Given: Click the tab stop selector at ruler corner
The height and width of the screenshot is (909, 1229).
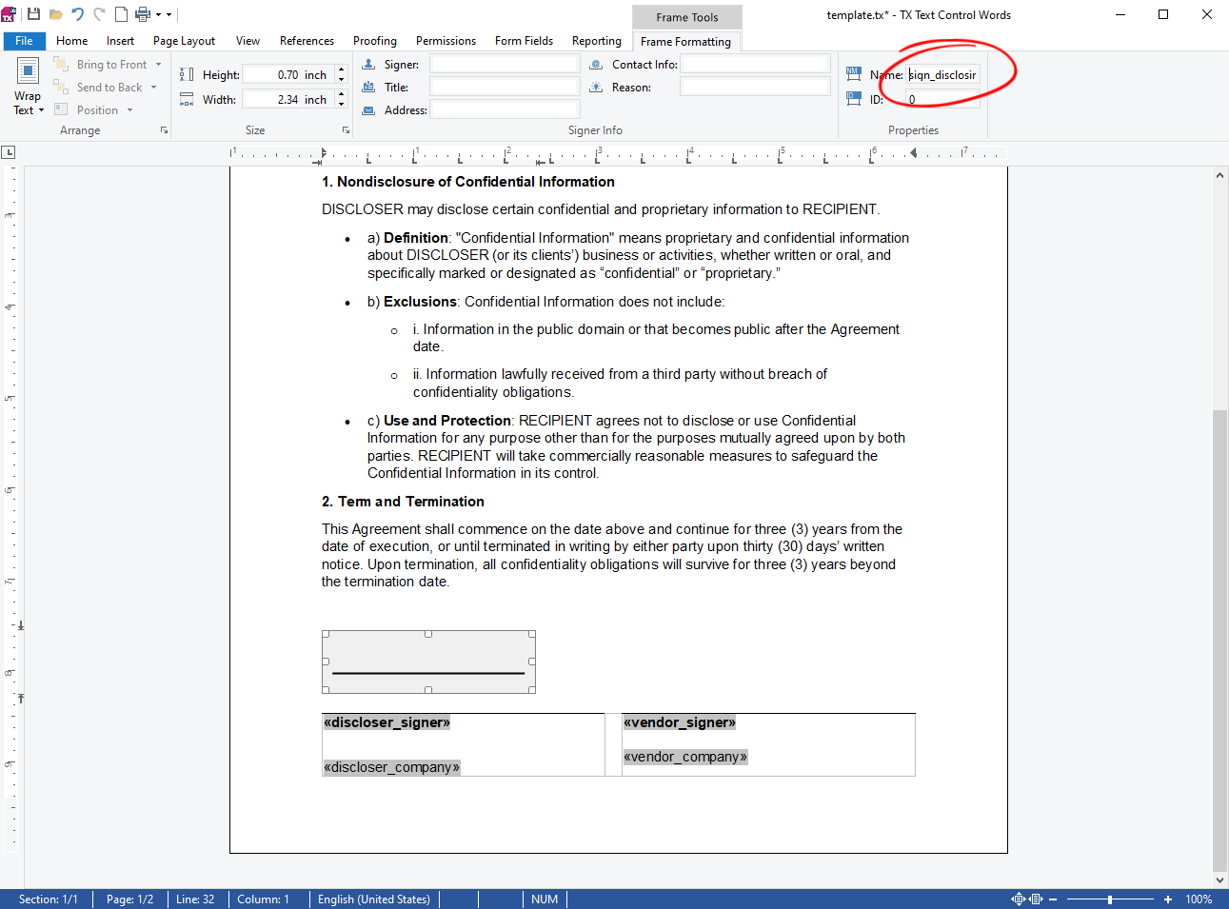Looking at the screenshot, I should [9, 152].
